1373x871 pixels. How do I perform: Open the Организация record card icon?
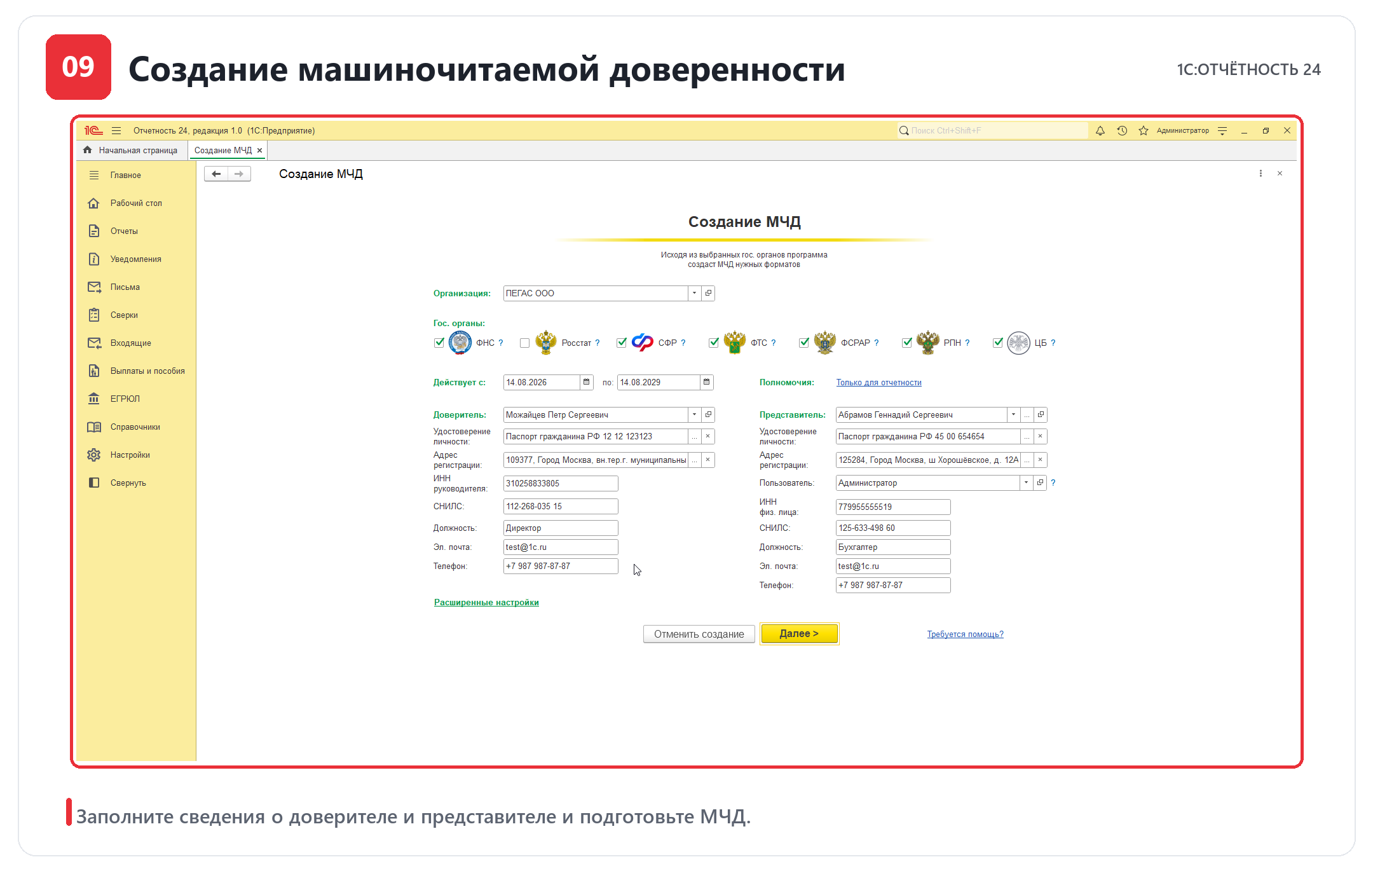(x=708, y=293)
